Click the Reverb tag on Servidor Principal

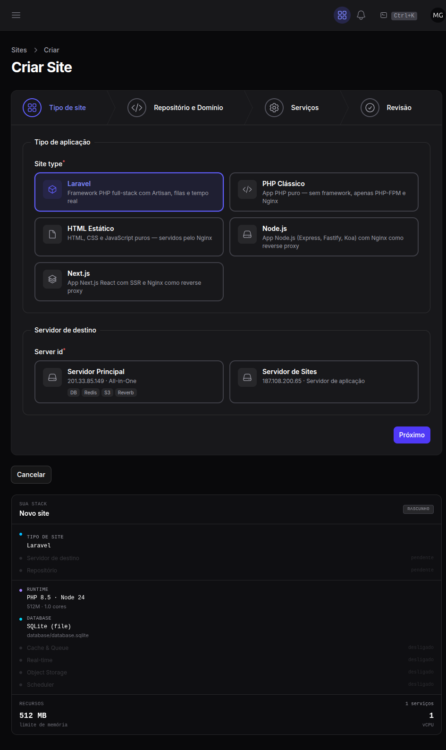click(126, 392)
